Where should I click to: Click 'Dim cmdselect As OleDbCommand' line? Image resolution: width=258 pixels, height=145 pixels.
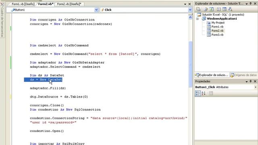[x=59, y=46]
